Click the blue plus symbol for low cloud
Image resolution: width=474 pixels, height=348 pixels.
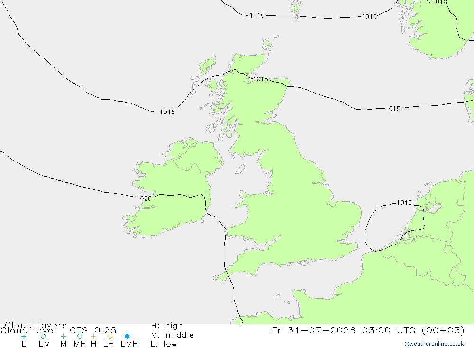pyautogui.click(x=24, y=336)
